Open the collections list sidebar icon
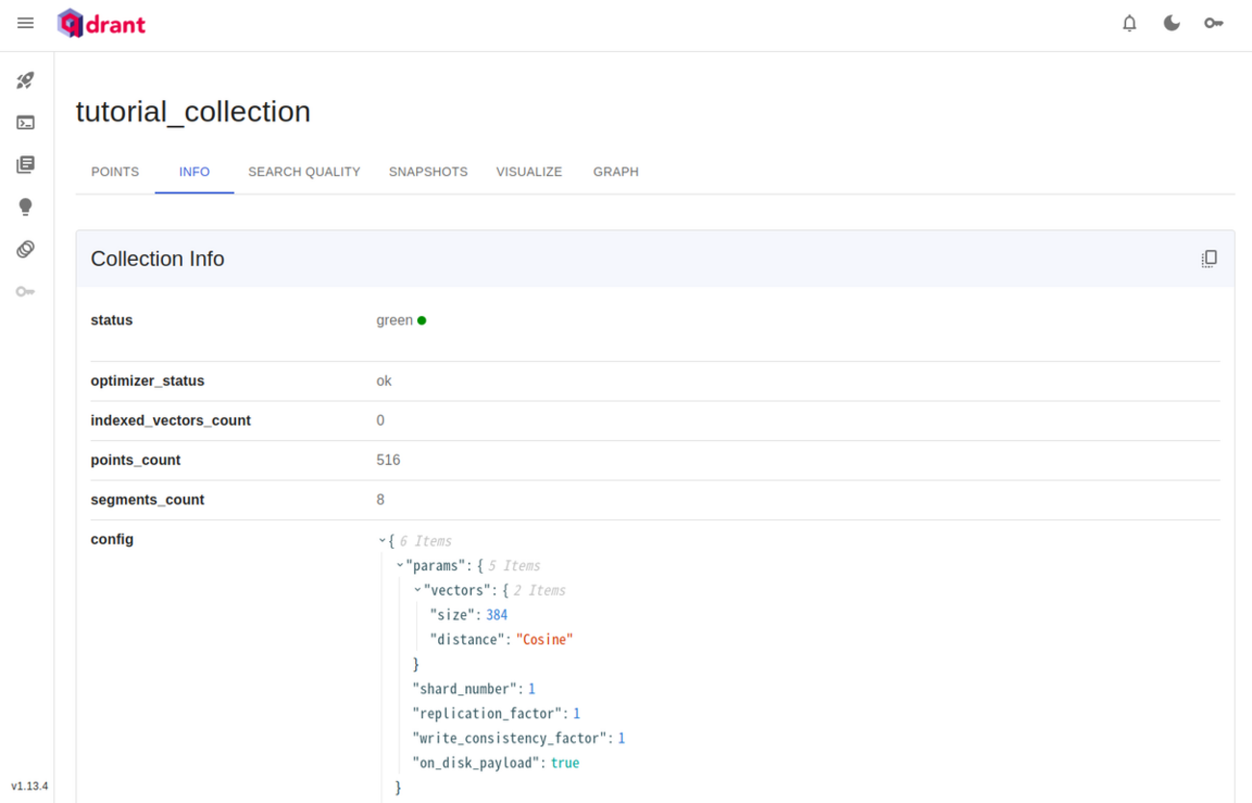 [x=26, y=165]
